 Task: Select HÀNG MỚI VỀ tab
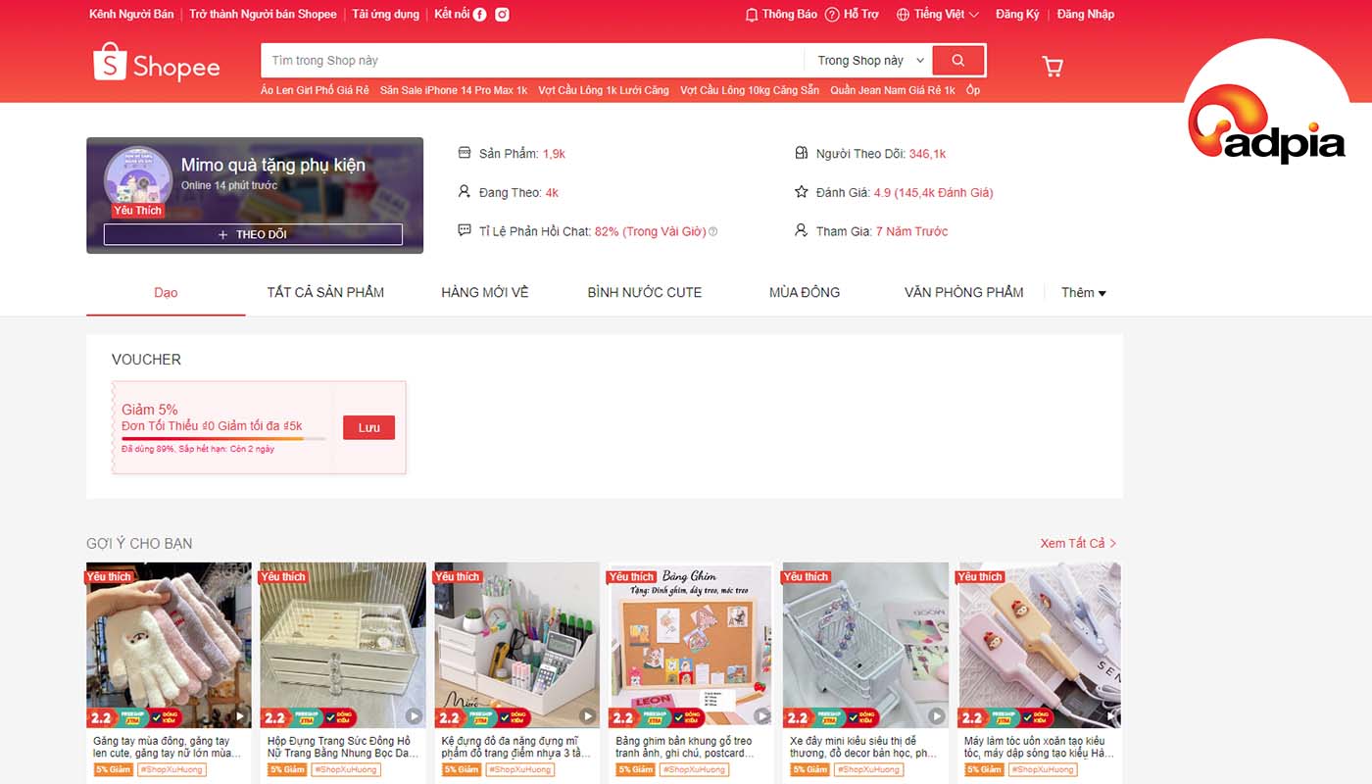(485, 292)
